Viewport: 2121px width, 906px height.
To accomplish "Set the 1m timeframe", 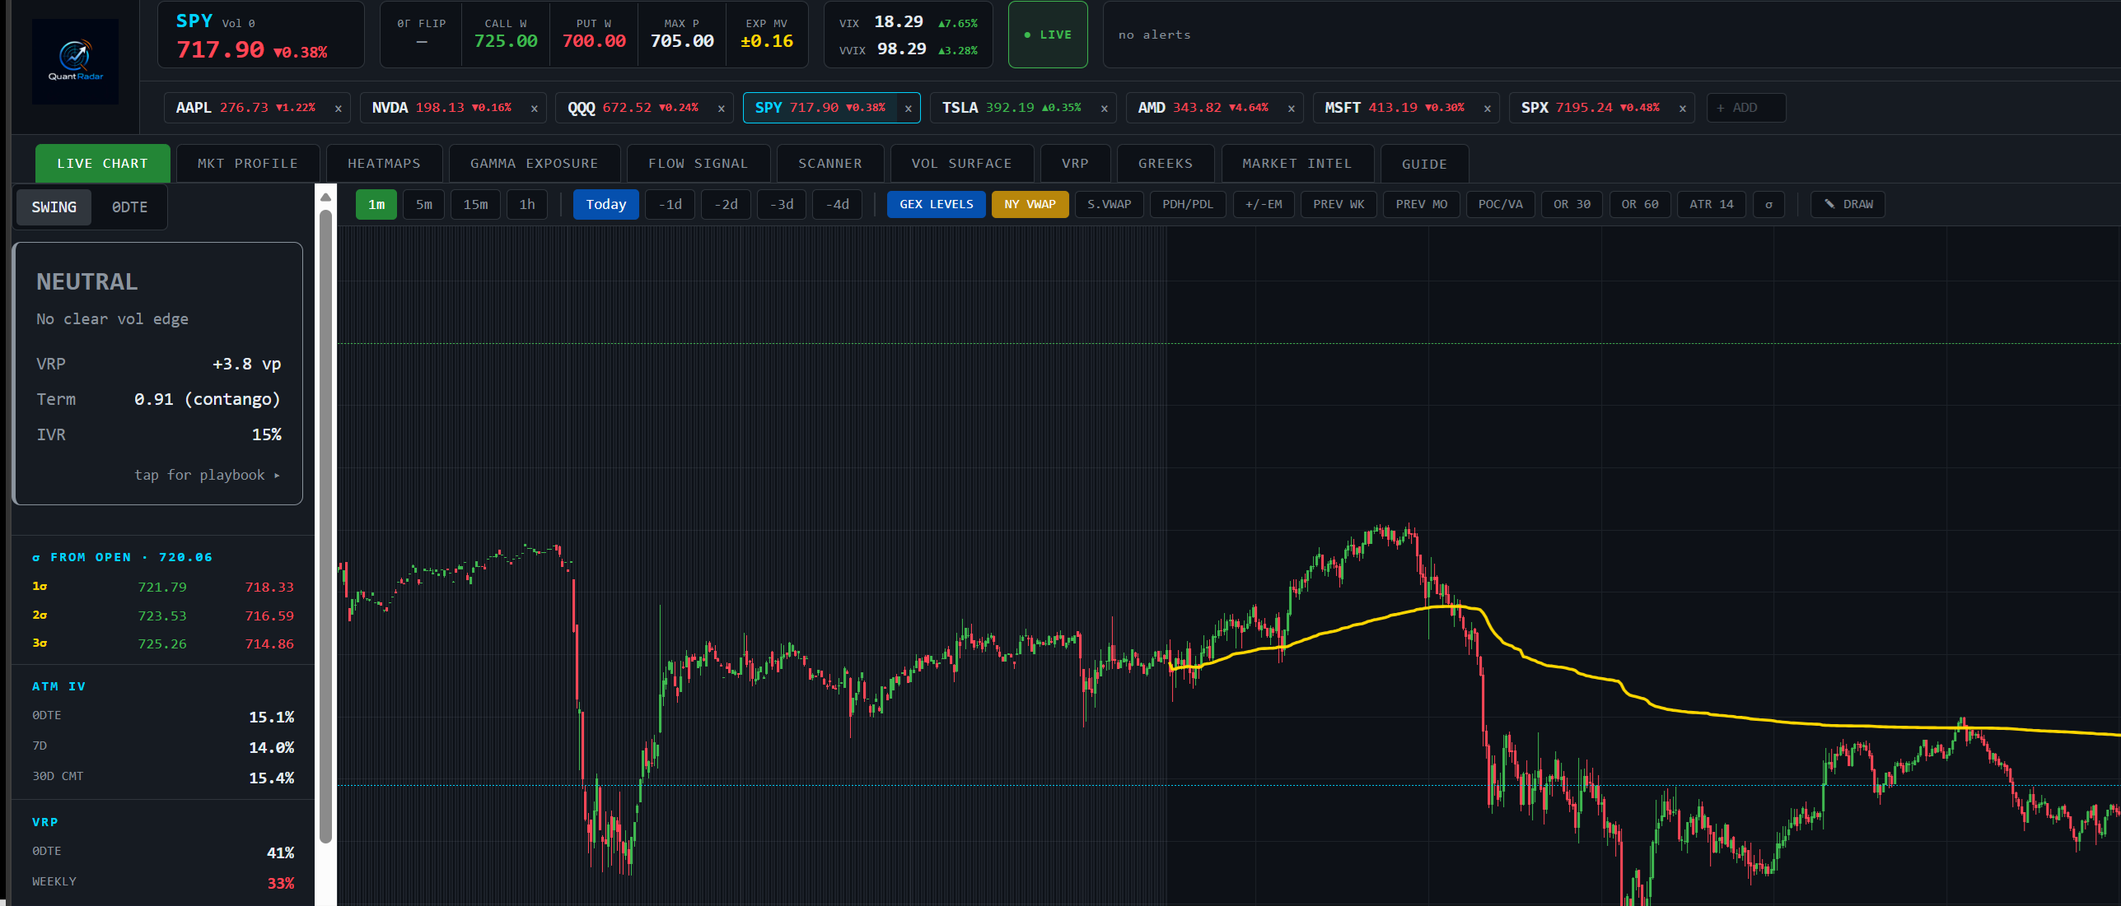I will coord(376,205).
